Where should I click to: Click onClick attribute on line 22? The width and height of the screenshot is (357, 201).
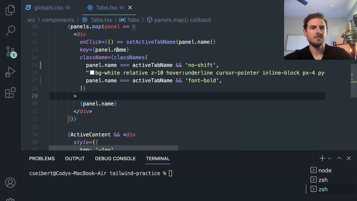91,42
